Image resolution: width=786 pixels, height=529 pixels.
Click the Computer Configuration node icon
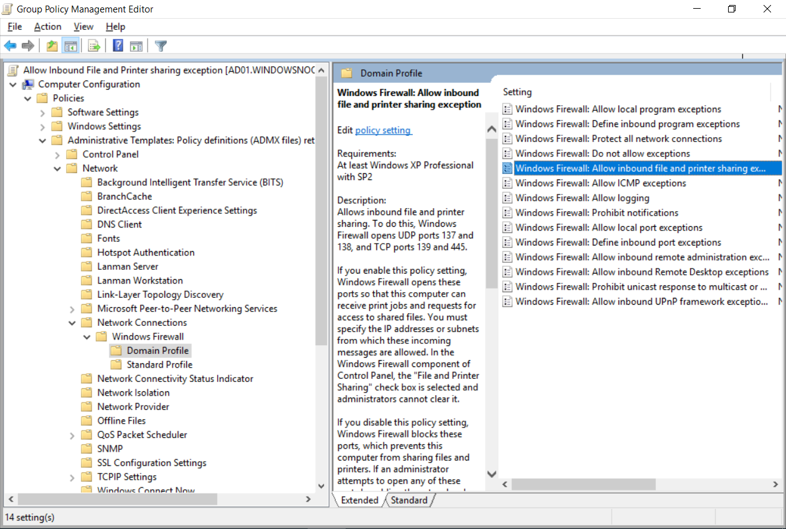coord(28,84)
